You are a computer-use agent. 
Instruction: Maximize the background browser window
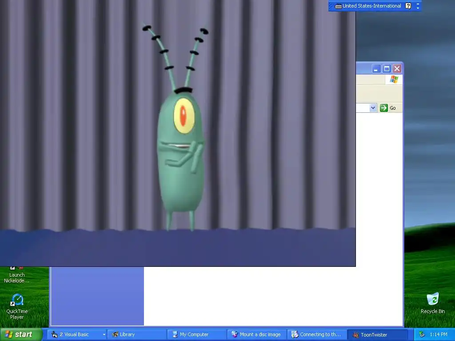(387, 69)
